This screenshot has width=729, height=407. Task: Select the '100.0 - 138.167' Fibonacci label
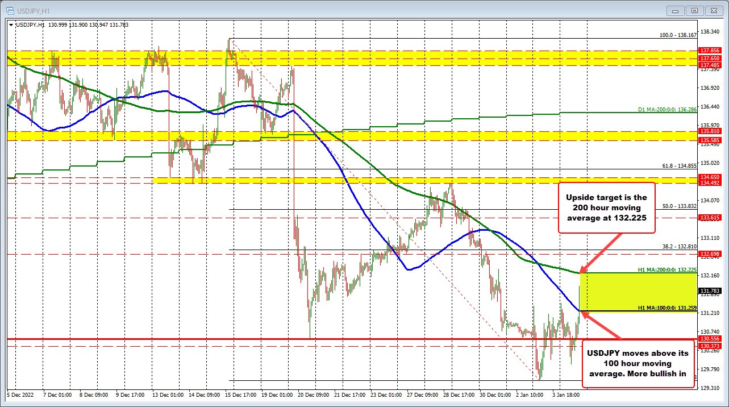tap(677, 35)
